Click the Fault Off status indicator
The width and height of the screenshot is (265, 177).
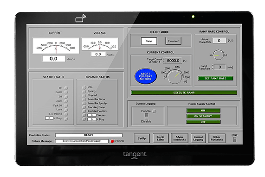(x=66, y=106)
